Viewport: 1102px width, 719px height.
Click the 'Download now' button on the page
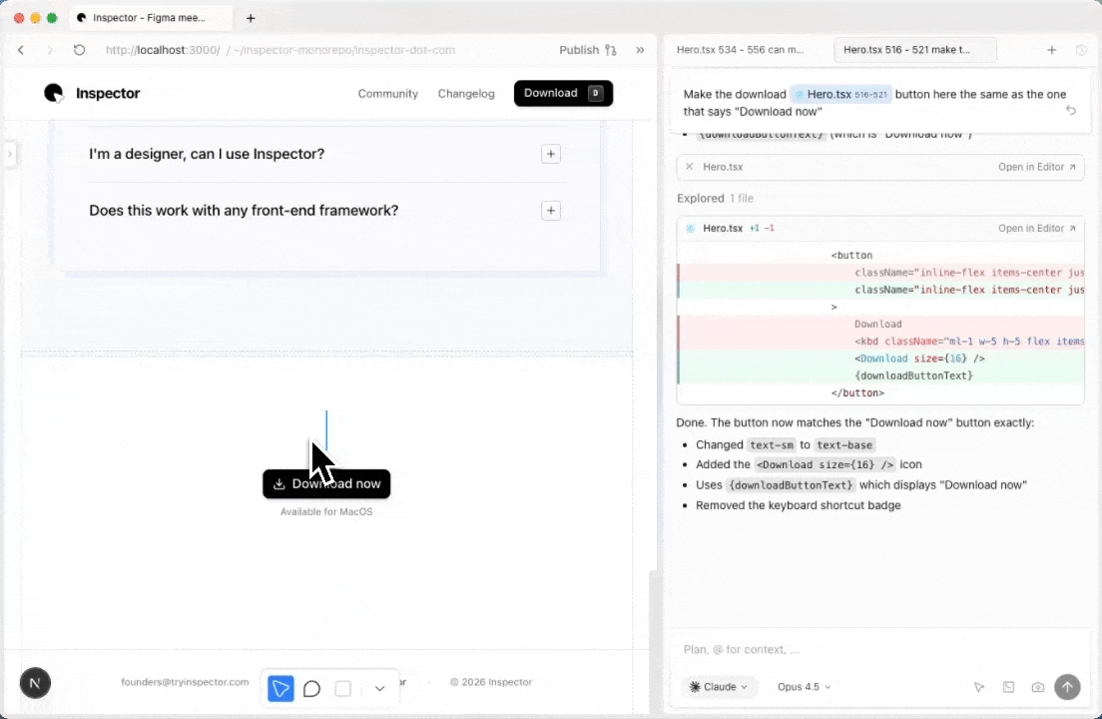326,483
